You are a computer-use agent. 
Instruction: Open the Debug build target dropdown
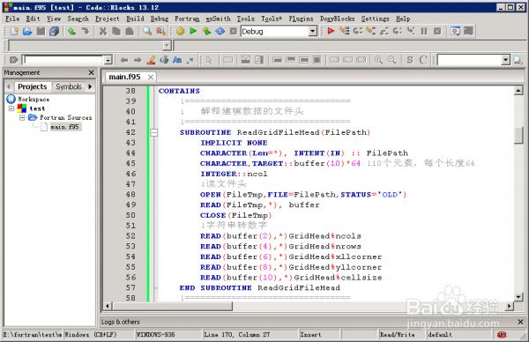pos(313,32)
